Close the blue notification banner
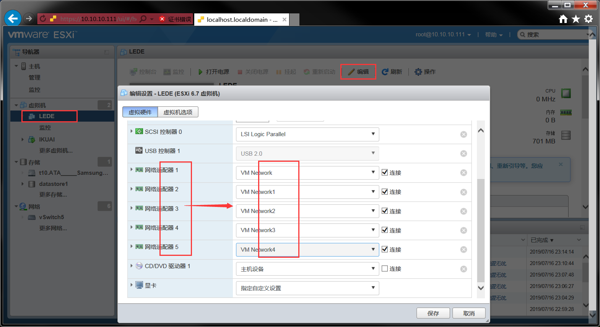 pos(561,164)
